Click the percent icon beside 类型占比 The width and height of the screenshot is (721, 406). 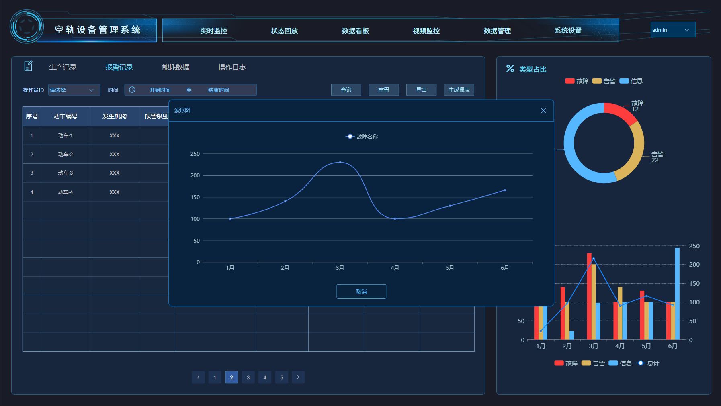tap(510, 69)
